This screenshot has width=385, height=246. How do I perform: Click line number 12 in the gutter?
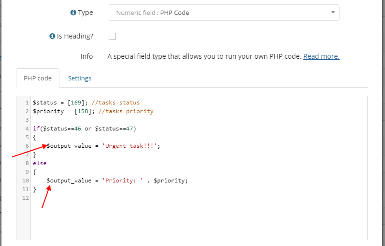(x=25, y=198)
